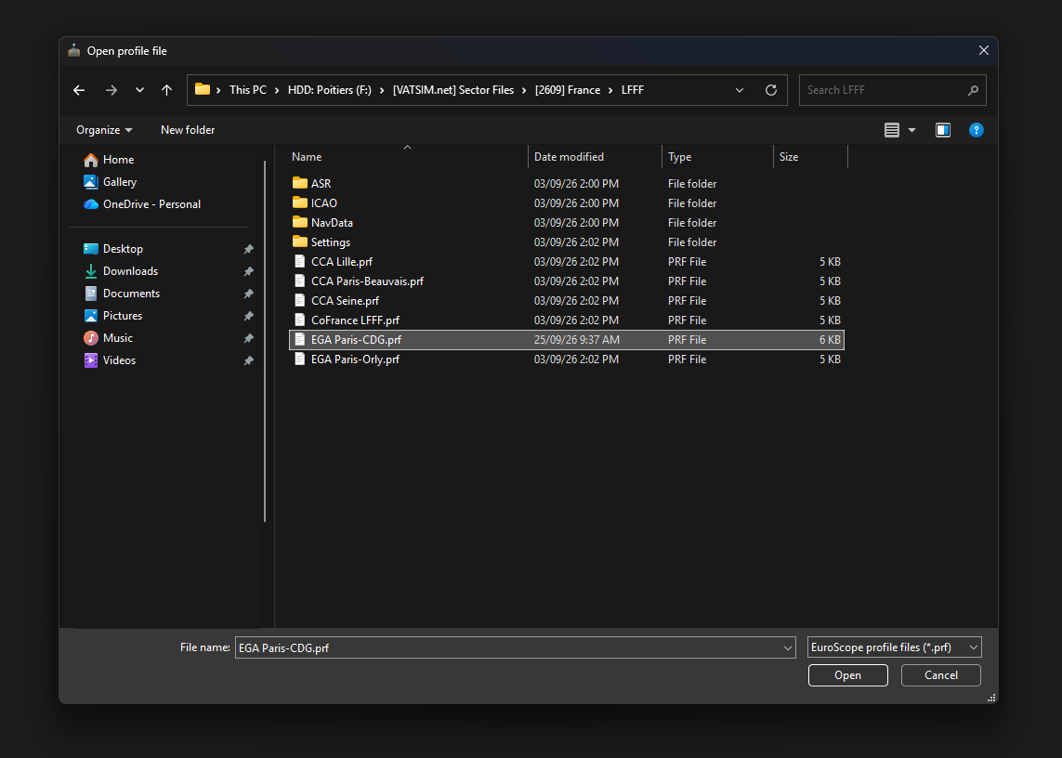Open the Pictures folder shortcut
The width and height of the screenshot is (1062, 758).
pyautogui.click(x=113, y=317)
